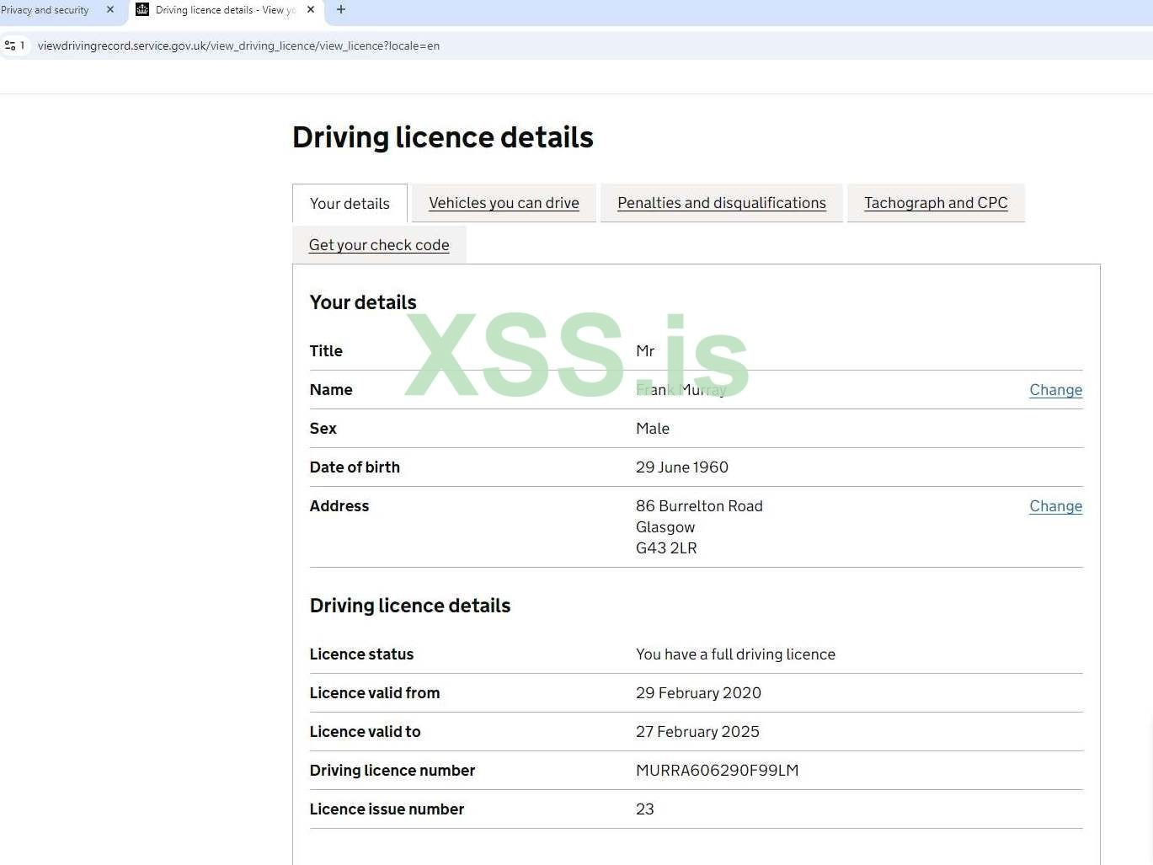1153x865 pixels.
Task: Click the main Driving licence details page heading
Action: click(x=442, y=137)
